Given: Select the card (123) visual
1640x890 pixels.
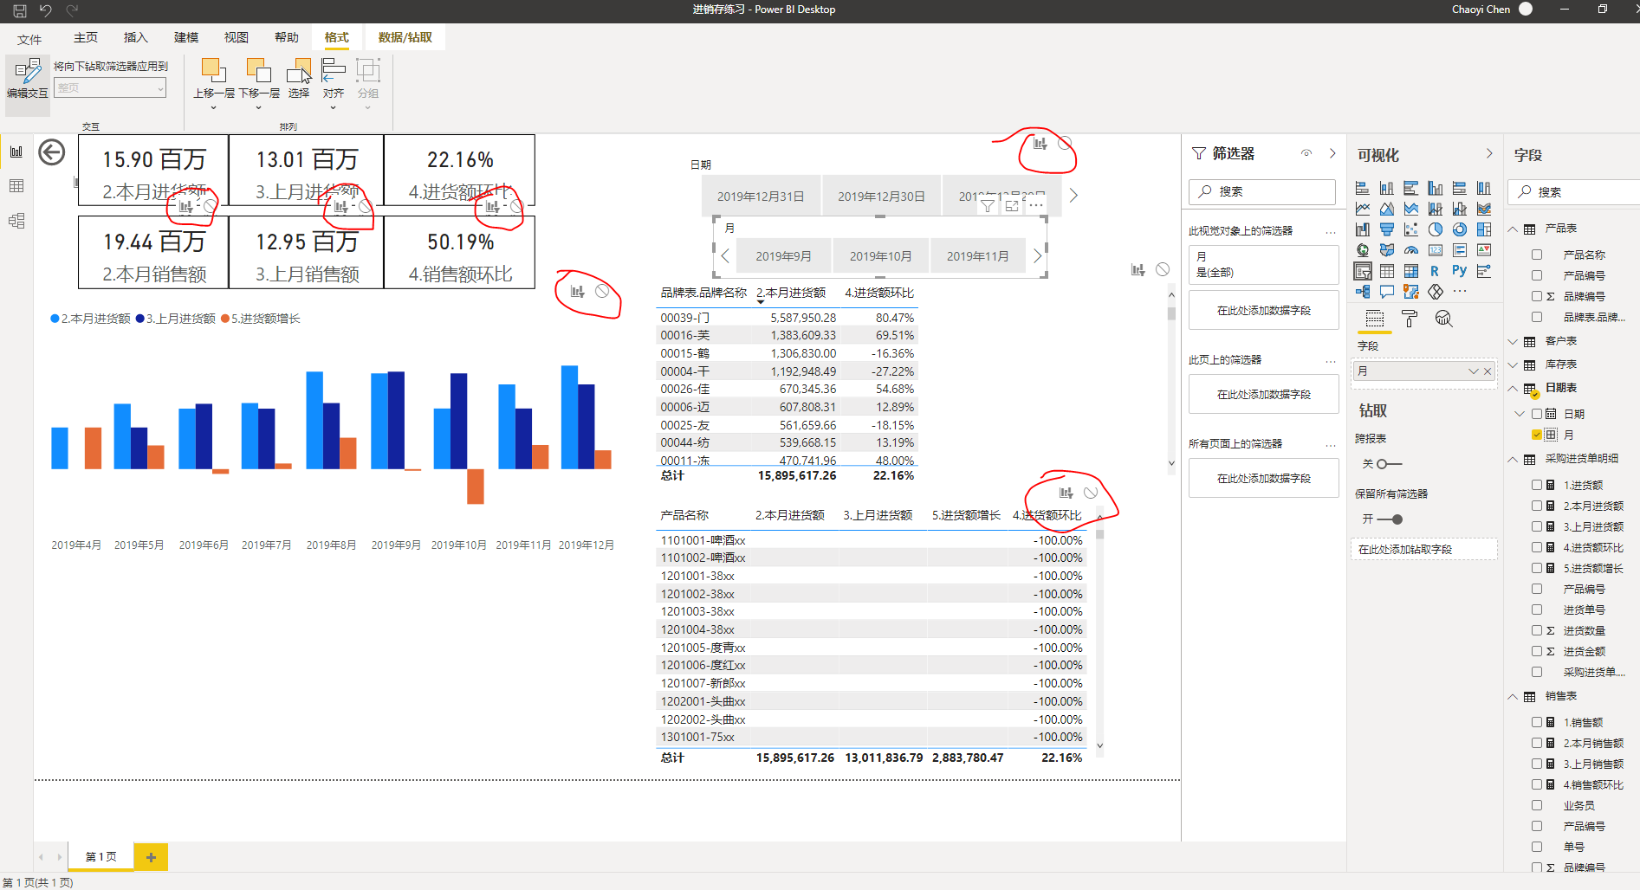Looking at the screenshot, I should [1436, 250].
